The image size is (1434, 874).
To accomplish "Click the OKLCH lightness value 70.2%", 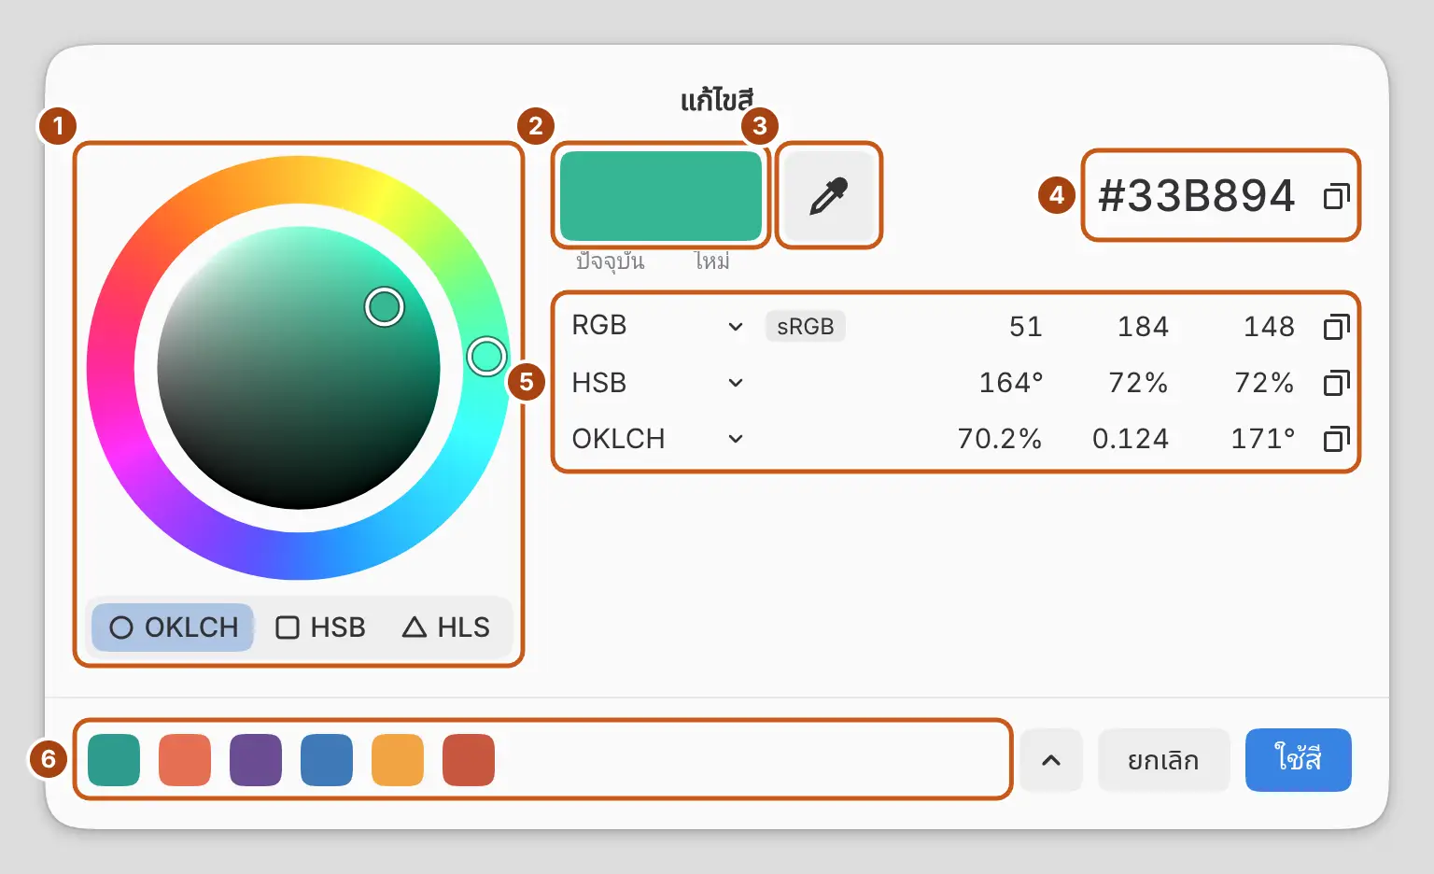I will point(1000,439).
